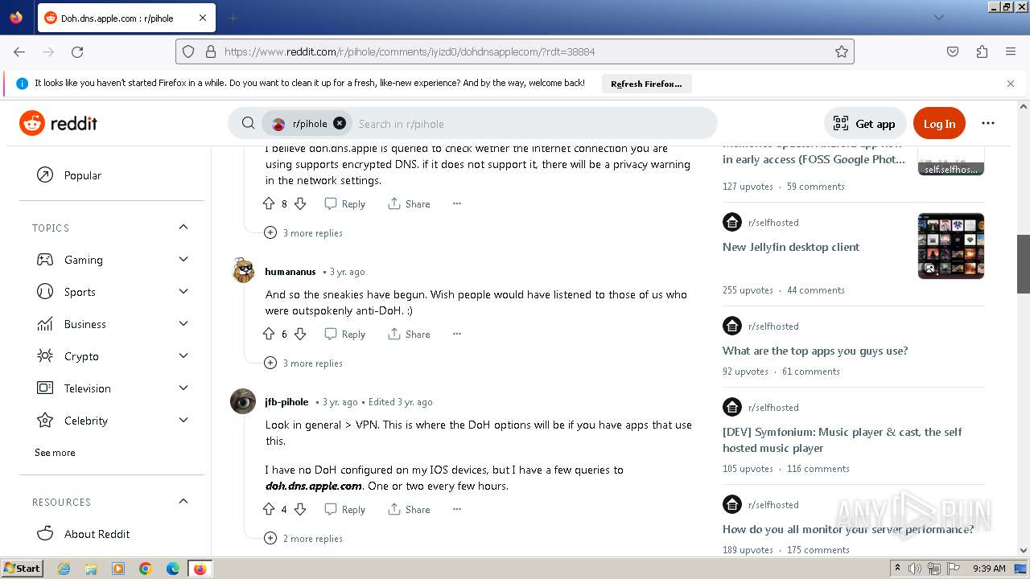Collapse the RESOURCES section

[x=183, y=502]
